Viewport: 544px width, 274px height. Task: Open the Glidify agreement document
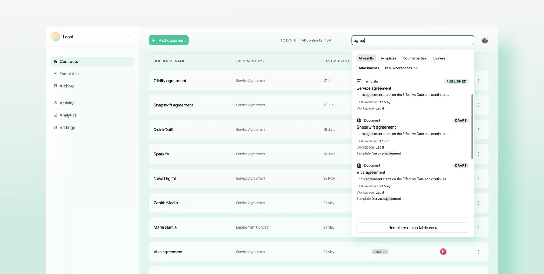(x=170, y=81)
